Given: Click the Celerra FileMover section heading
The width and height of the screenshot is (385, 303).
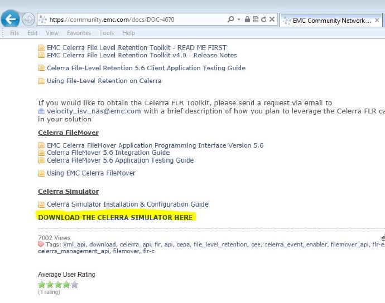Looking at the screenshot, I should pyautogui.click(x=68, y=133).
